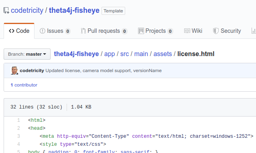The height and width of the screenshot is (153, 256).
Task: Open the Pull requests tab
Action: (104, 31)
